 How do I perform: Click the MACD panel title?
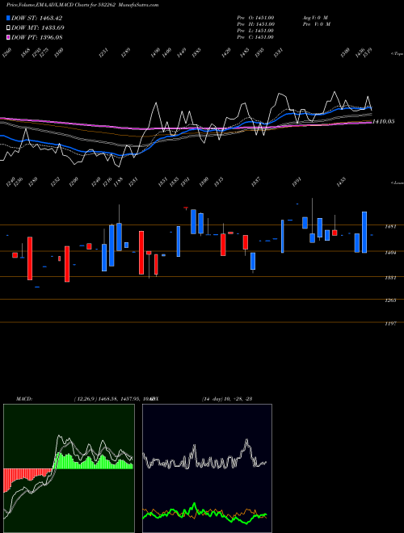tap(23, 399)
